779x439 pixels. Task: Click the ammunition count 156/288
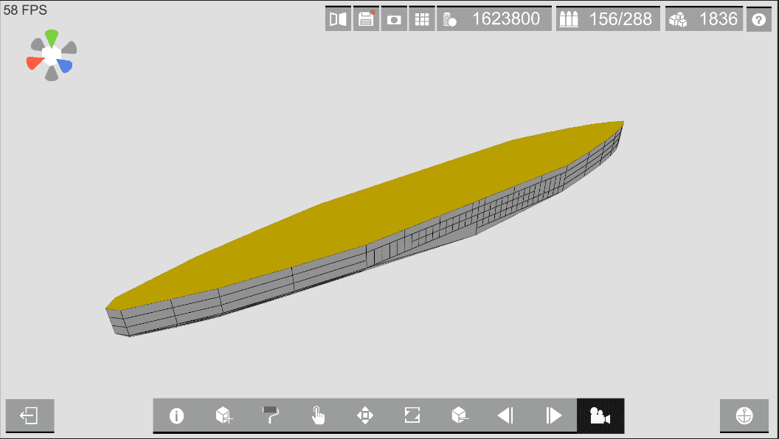[608, 19]
